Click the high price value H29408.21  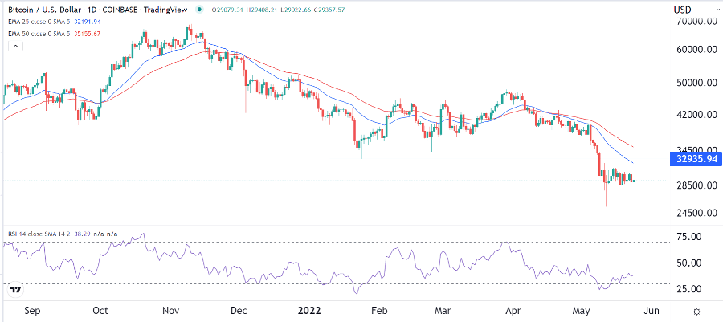point(263,10)
